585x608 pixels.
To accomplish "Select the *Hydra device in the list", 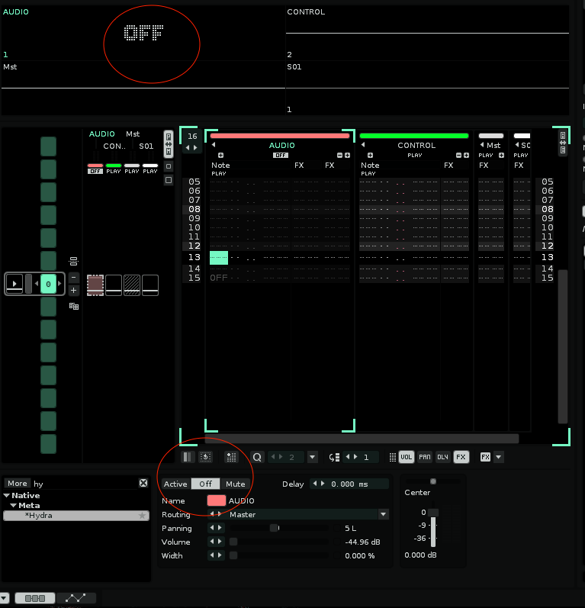I will (x=76, y=516).
